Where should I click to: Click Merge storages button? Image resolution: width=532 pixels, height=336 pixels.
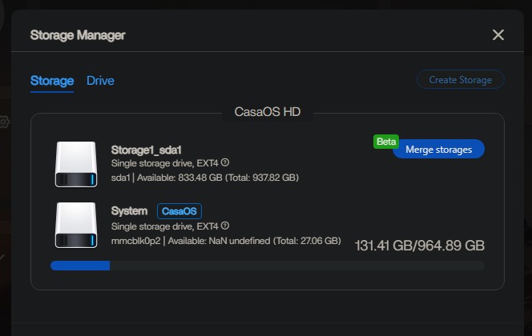[x=439, y=150]
